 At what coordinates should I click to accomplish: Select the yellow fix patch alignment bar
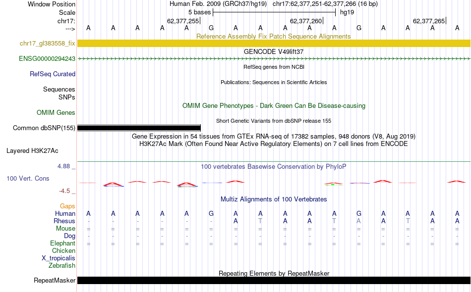[x=274, y=43]
